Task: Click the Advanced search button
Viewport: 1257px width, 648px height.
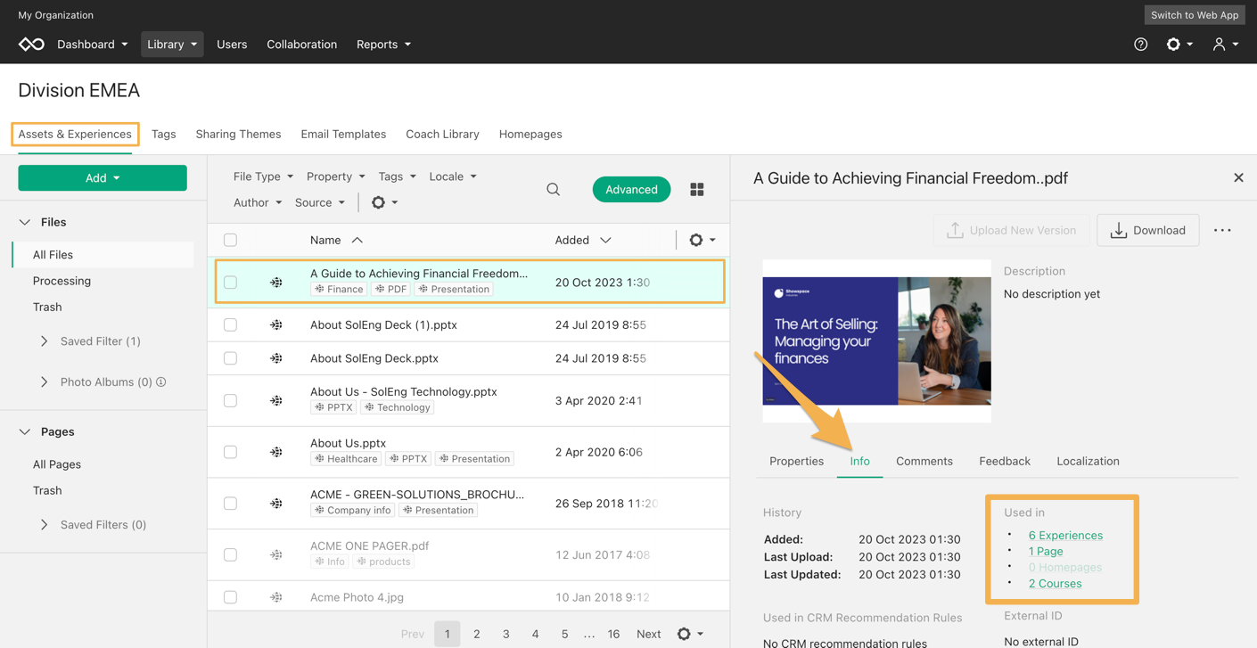Action: point(631,189)
